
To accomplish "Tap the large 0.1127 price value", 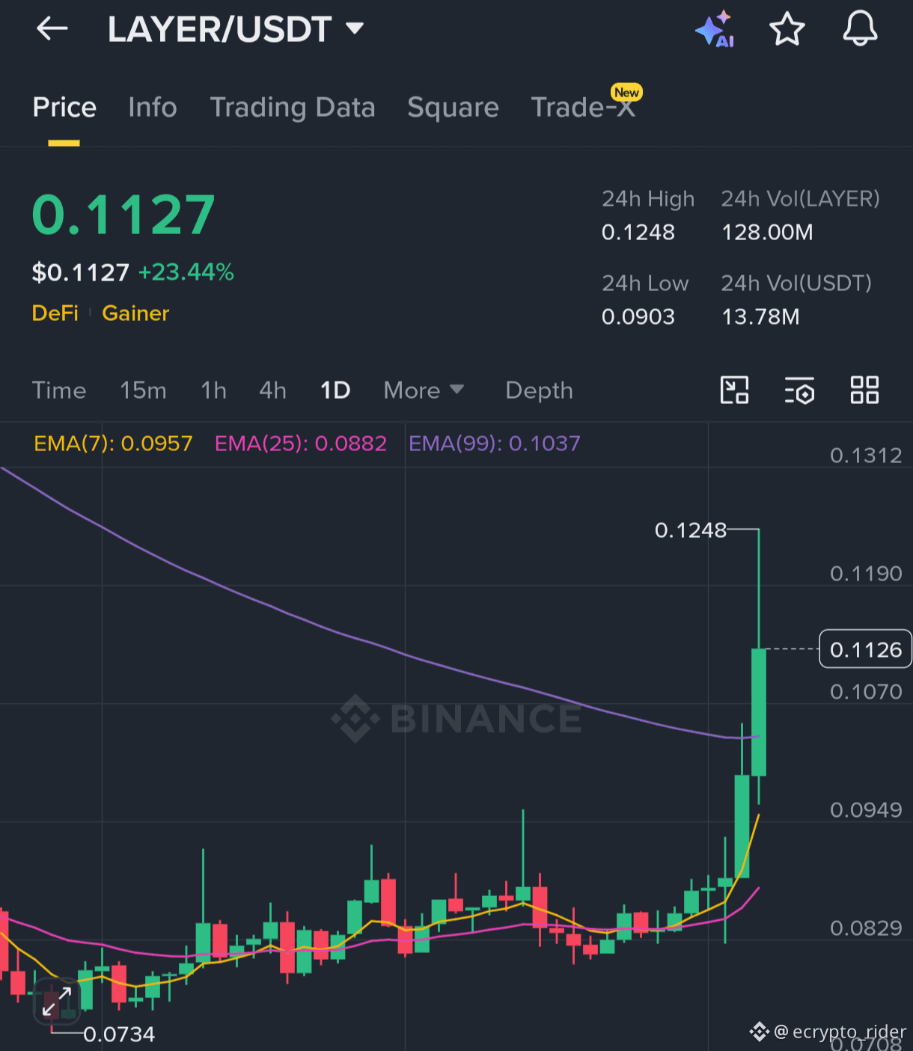I will 123,215.
